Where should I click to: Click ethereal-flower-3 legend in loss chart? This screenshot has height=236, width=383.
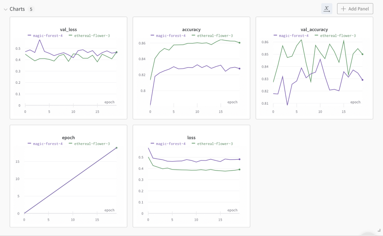point(212,144)
